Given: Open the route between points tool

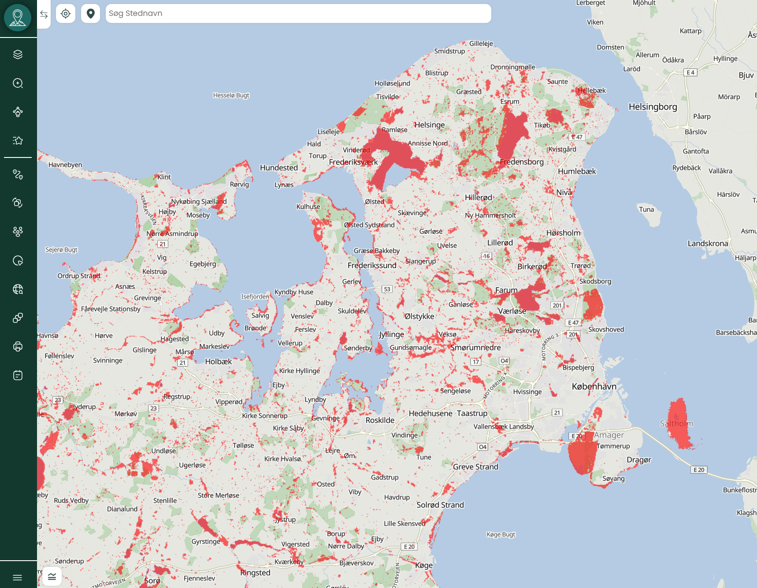Looking at the screenshot, I should (18, 174).
